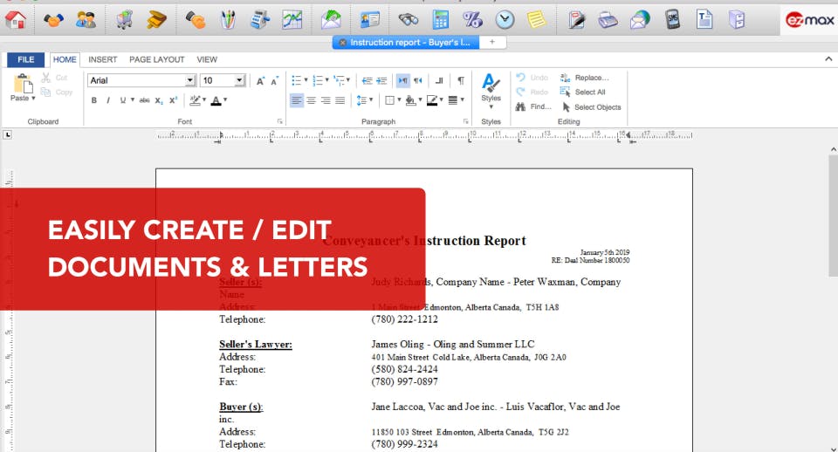The height and width of the screenshot is (452, 838).
Task: Switch to the INSERT ribbon tab
Action: (102, 59)
